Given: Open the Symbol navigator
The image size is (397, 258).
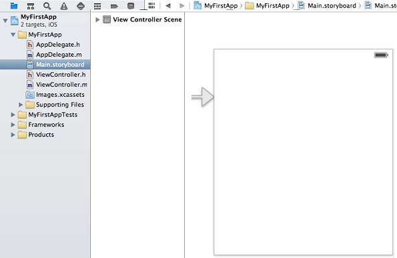Looking at the screenshot, I should pyautogui.click(x=31, y=5).
